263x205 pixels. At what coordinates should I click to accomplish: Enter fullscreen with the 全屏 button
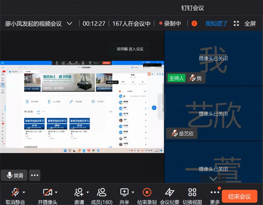[245, 24]
